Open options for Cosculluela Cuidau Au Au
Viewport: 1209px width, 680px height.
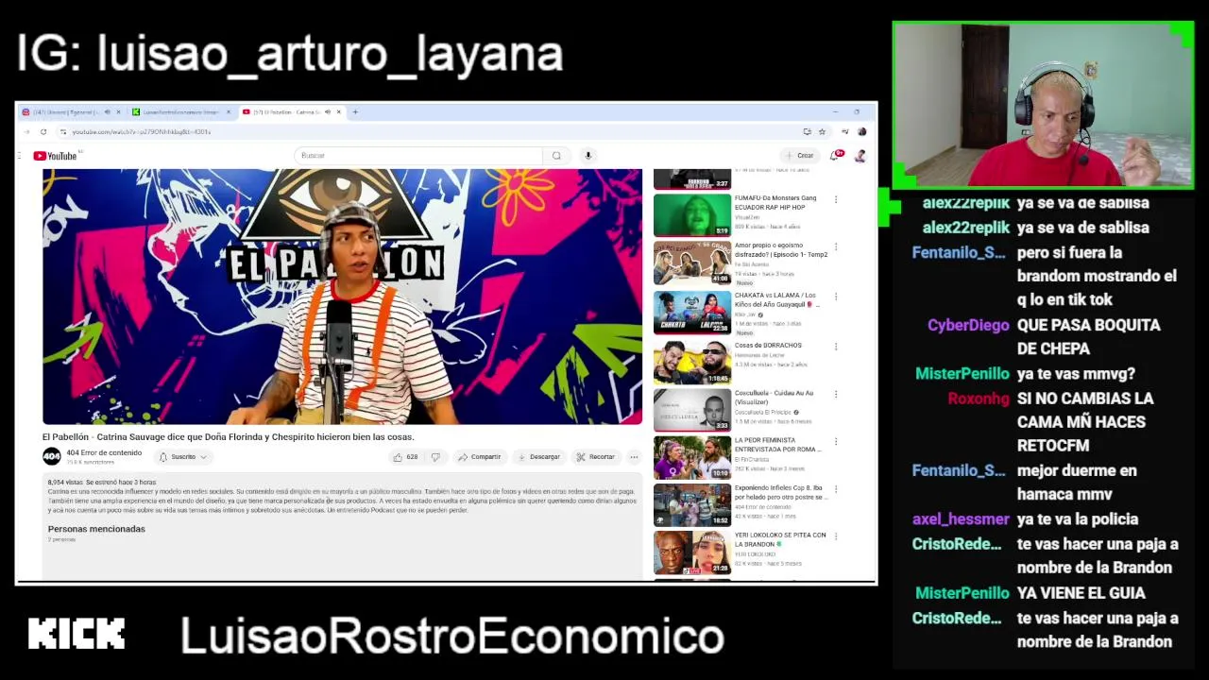point(835,394)
